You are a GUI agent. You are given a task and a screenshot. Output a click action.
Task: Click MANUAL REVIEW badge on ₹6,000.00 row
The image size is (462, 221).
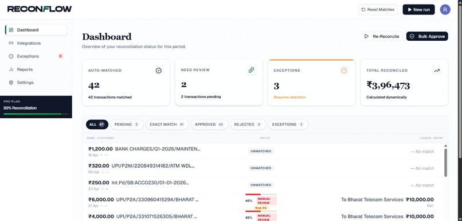(x=266, y=201)
